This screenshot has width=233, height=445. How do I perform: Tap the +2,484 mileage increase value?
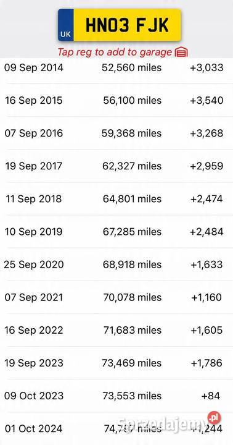[206, 232]
